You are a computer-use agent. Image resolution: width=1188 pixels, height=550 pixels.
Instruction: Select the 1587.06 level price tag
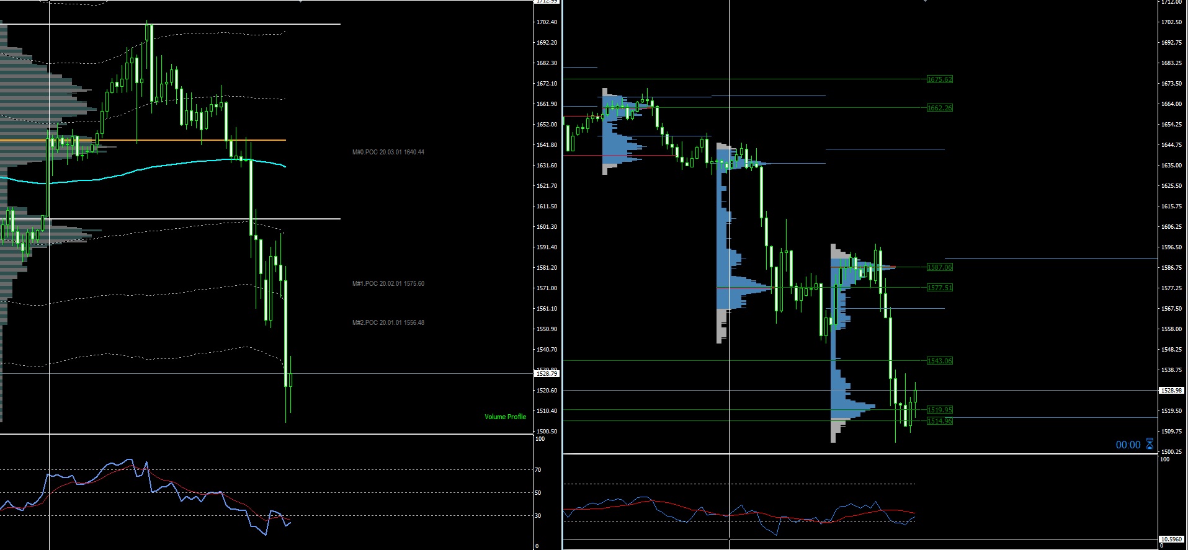tap(939, 267)
